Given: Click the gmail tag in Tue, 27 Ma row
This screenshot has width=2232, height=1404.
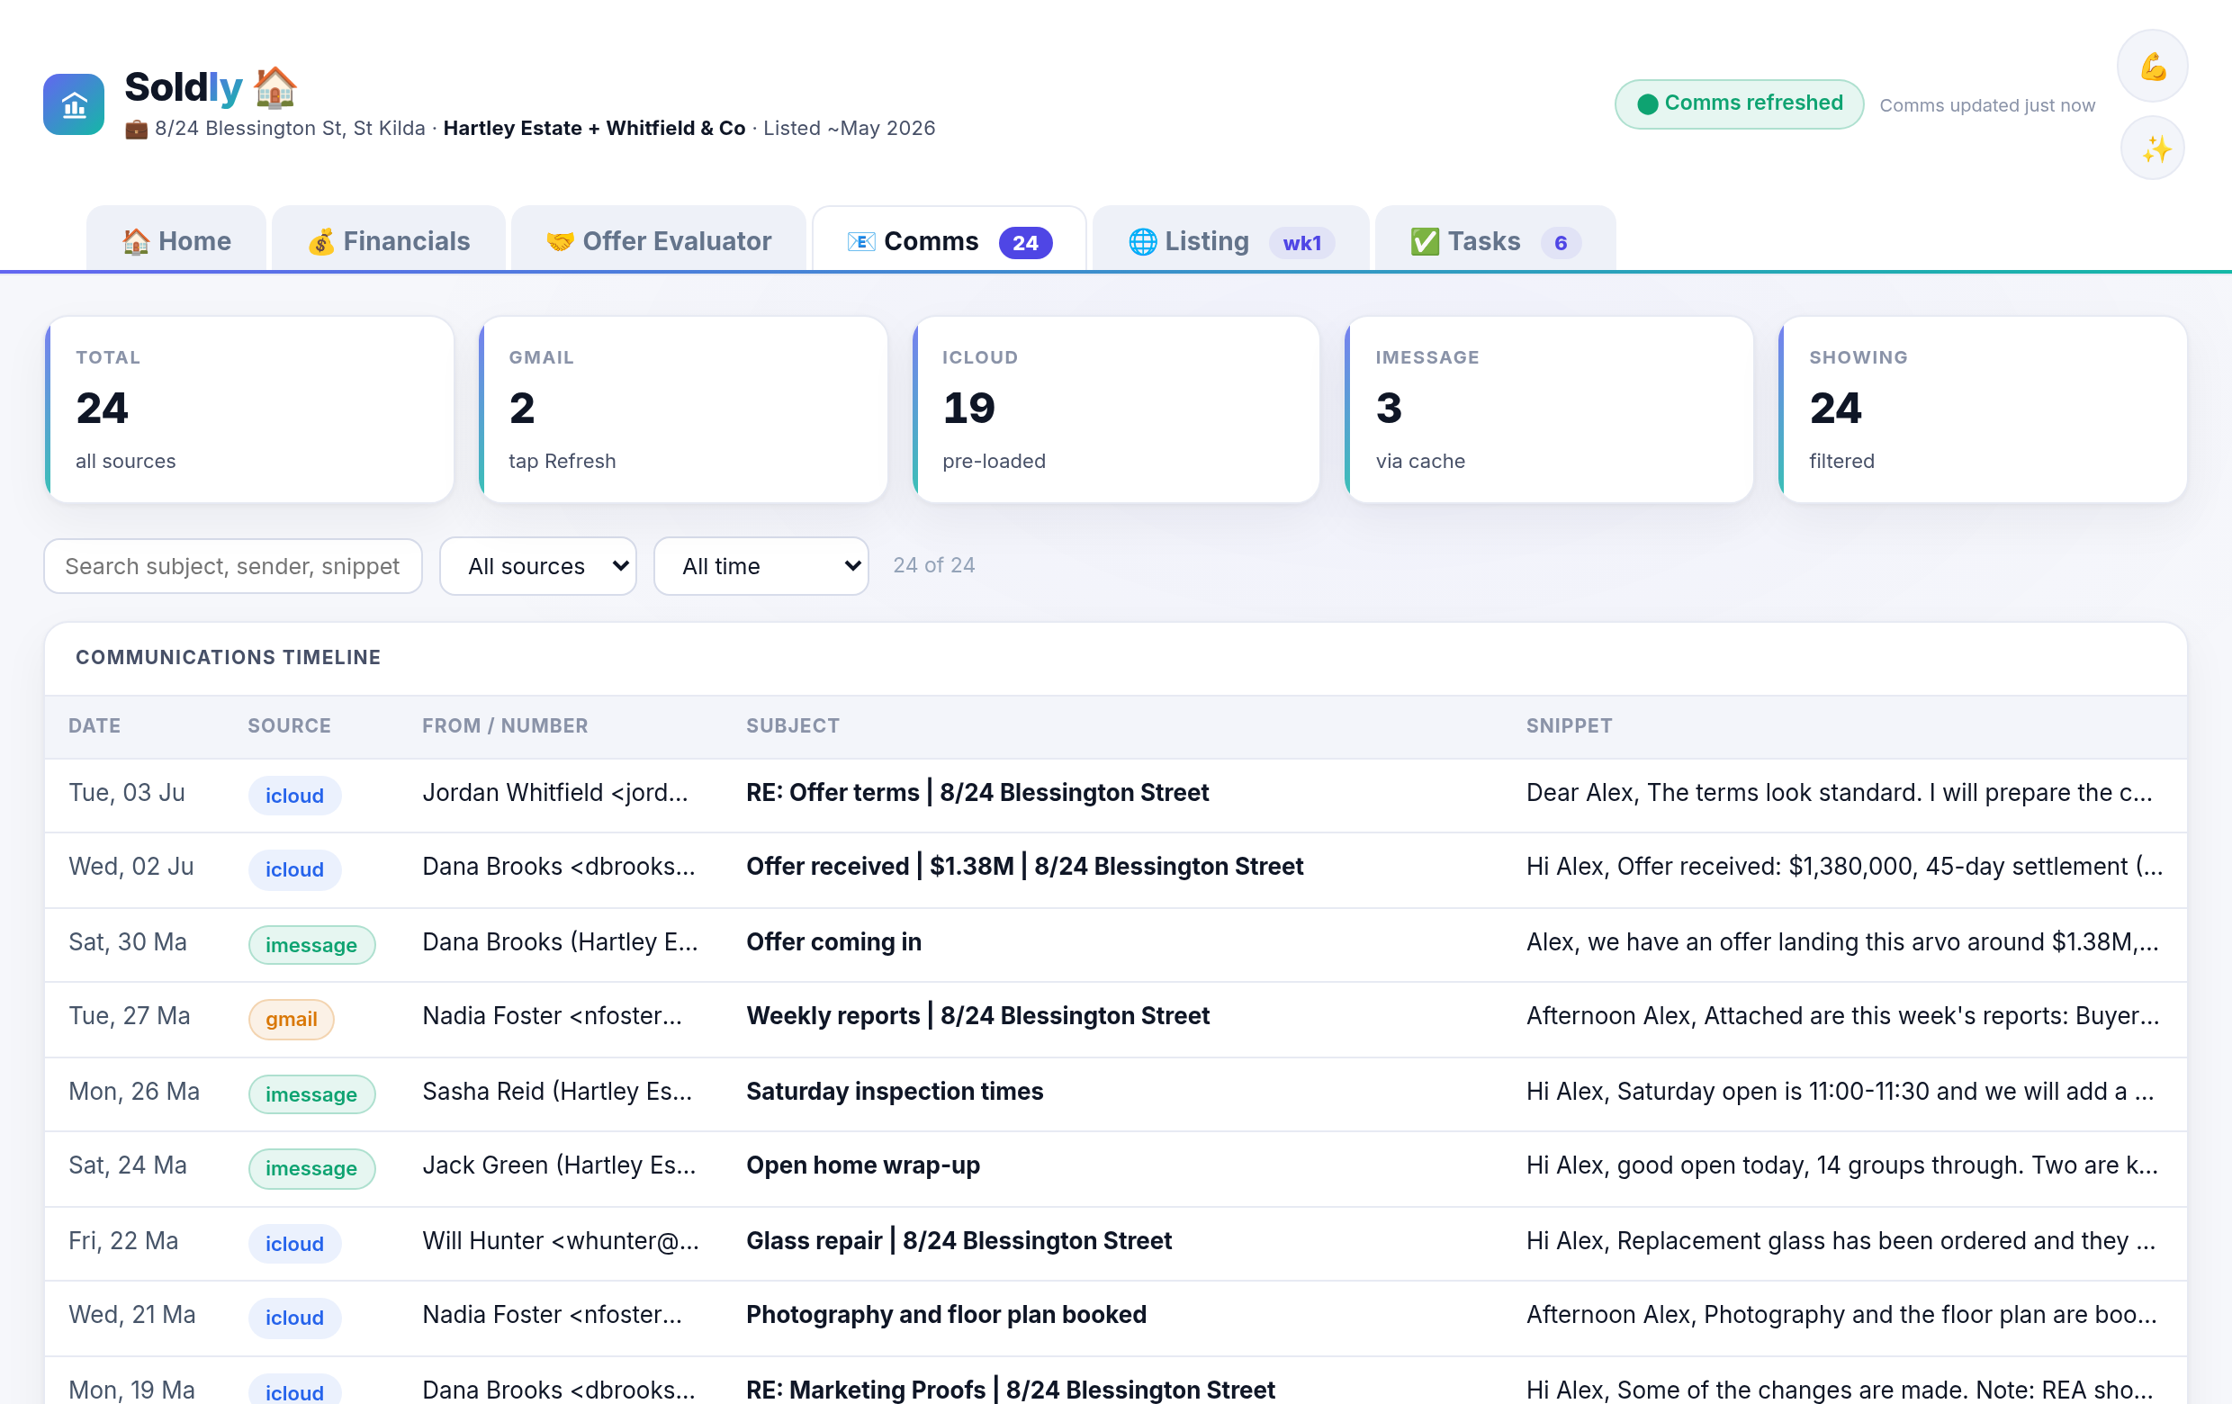Looking at the screenshot, I should (x=291, y=1019).
